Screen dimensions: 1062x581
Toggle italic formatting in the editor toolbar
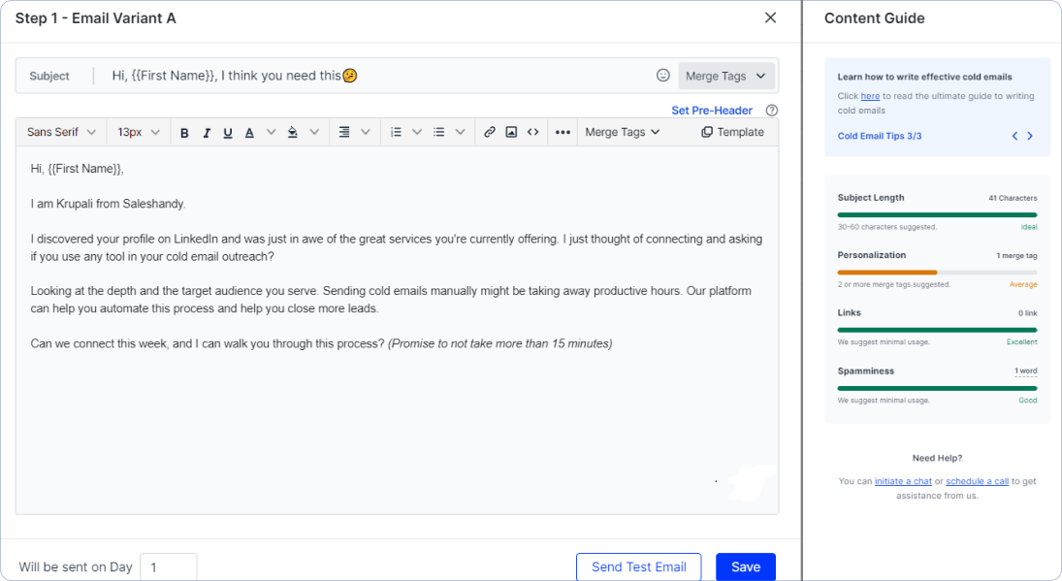point(207,133)
